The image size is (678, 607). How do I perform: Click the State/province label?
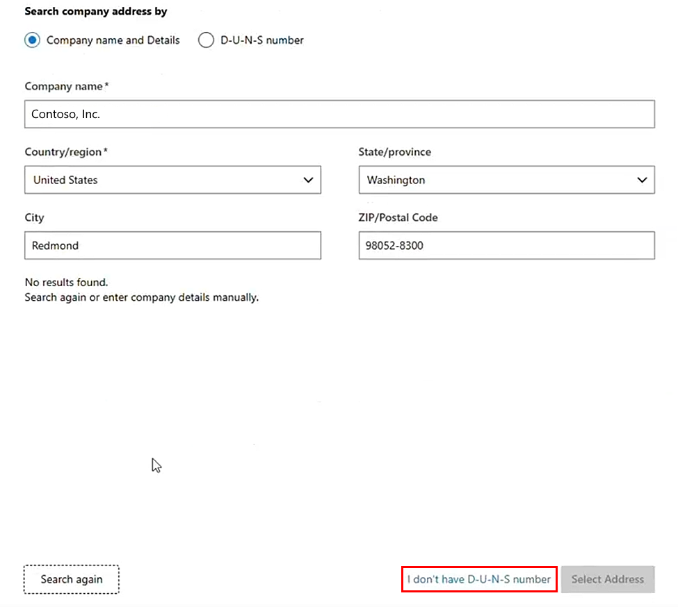(x=395, y=151)
